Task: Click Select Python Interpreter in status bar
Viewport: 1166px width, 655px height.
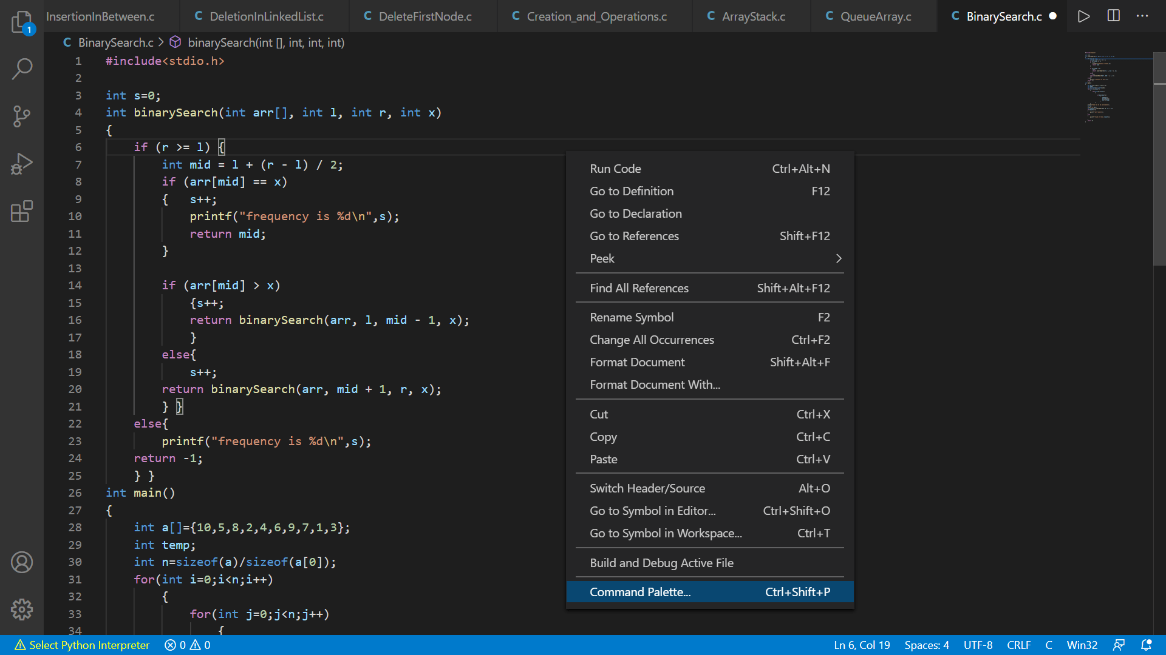Action: (82, 645)
